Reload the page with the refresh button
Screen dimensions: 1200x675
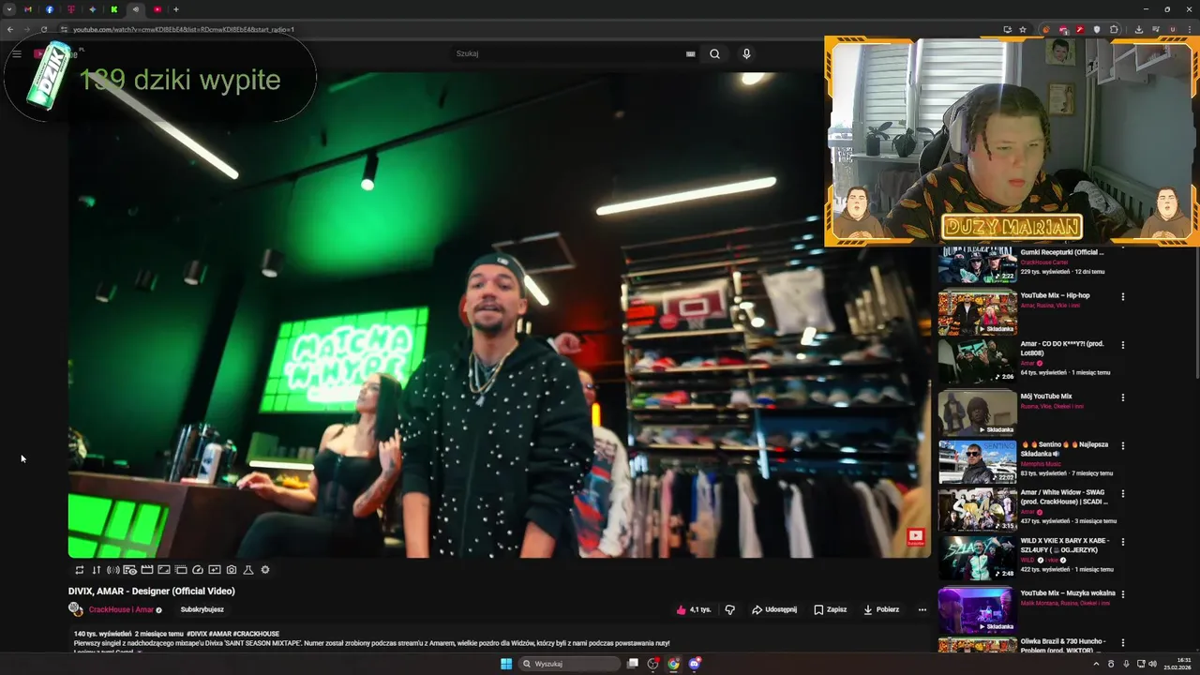(x=43, y=29)
